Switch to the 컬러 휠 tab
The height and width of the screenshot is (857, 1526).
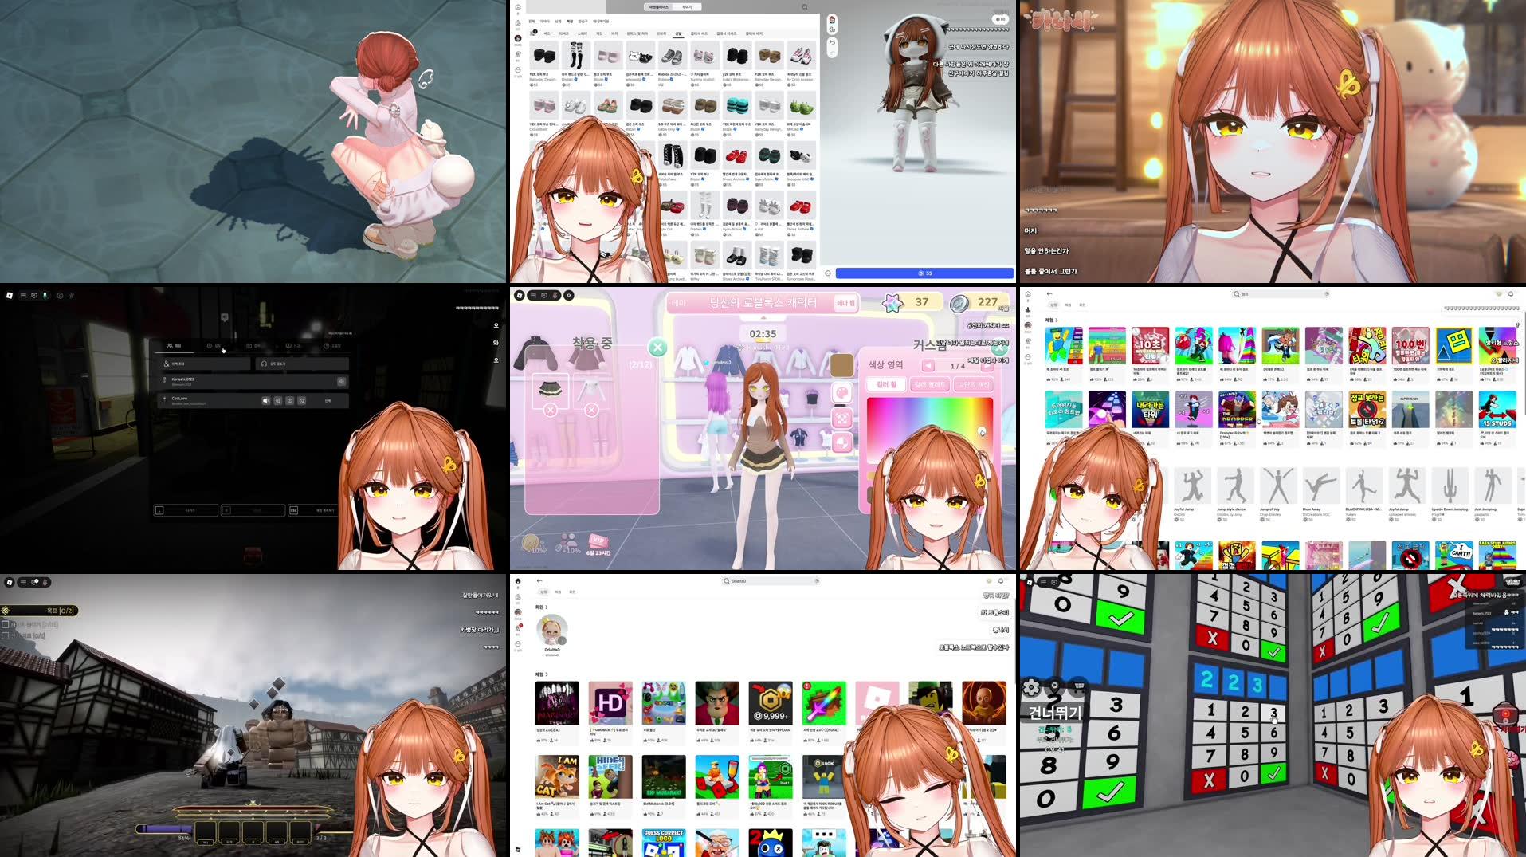pyautogui.click(x=886, y=384)
